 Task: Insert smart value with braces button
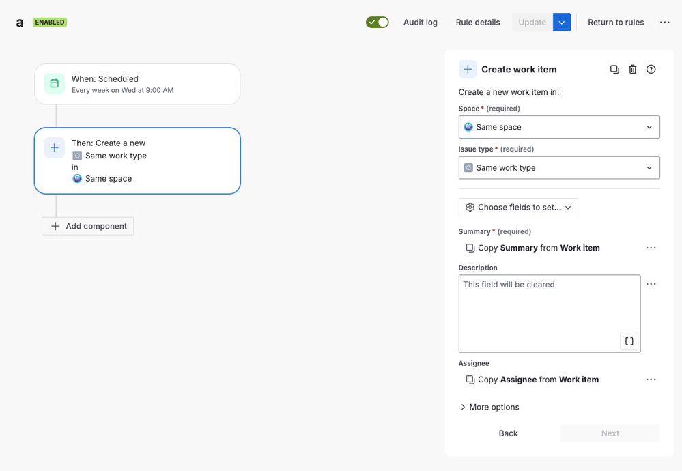629,341
